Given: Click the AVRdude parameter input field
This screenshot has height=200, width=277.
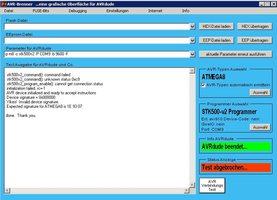Looking at the screenshot, I should 97,54.
